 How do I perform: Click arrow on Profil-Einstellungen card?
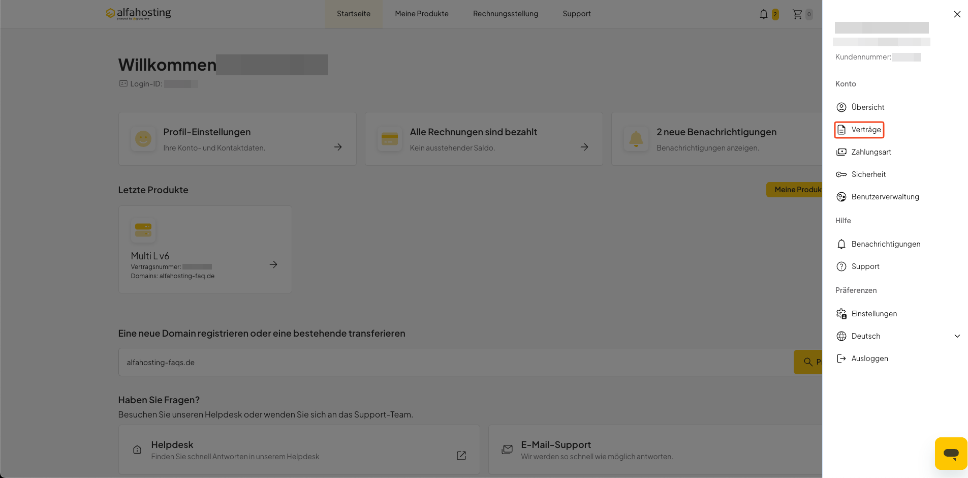[338, 147]
